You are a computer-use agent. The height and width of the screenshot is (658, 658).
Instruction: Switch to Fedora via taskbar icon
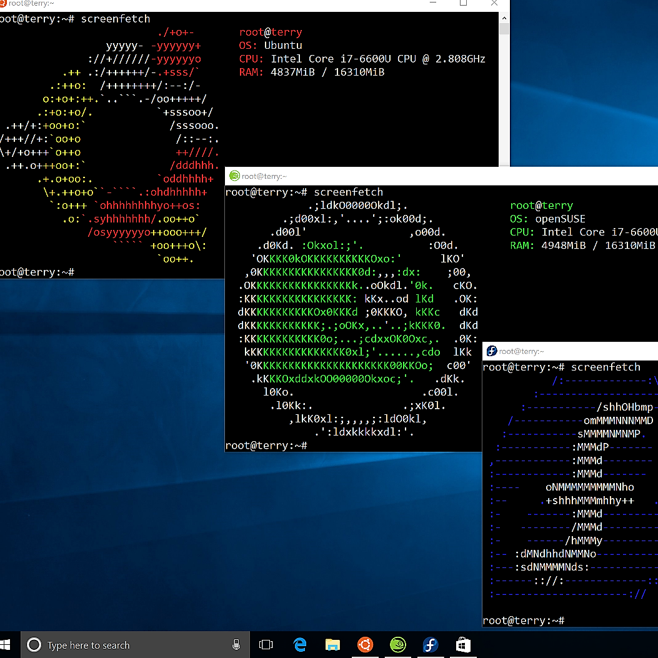click(x=431, y=645)
